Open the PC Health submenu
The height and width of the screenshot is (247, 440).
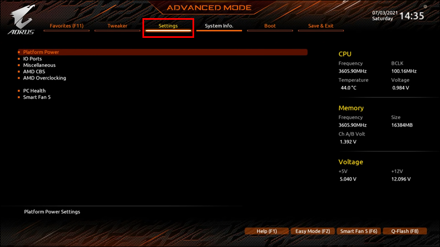tap(34, 91)
